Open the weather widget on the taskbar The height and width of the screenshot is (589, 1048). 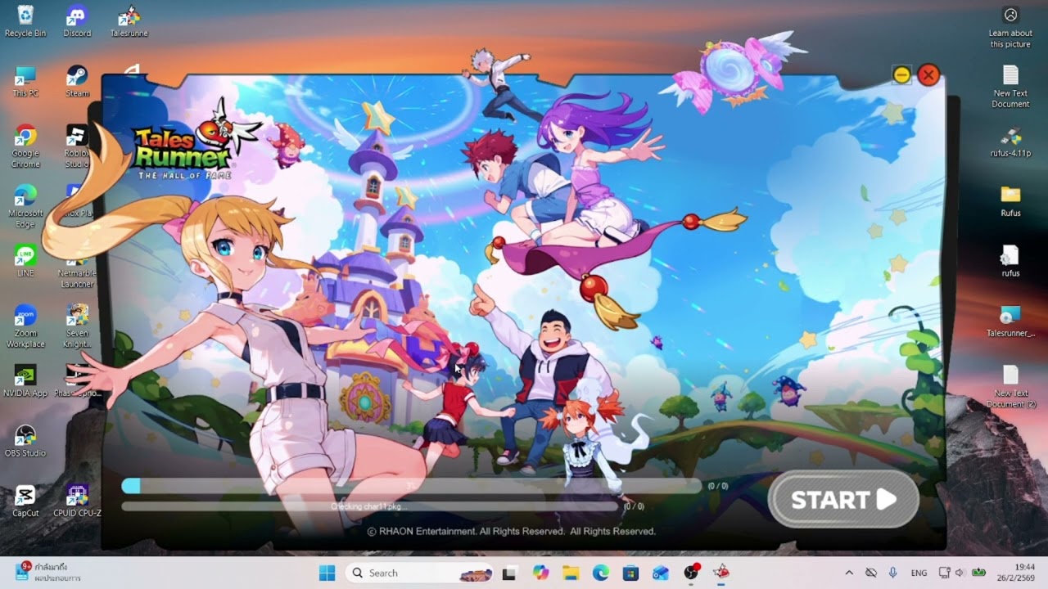tap(47, 572)
